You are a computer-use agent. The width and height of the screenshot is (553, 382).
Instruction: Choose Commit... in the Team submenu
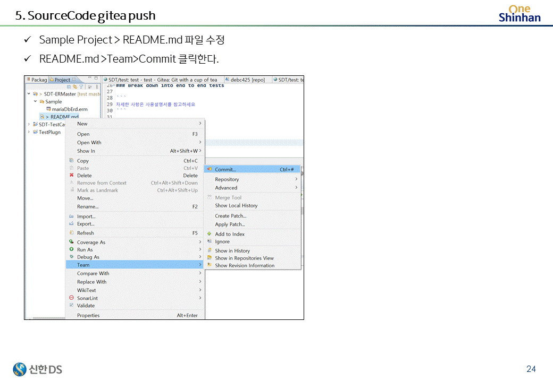point(252,170)
